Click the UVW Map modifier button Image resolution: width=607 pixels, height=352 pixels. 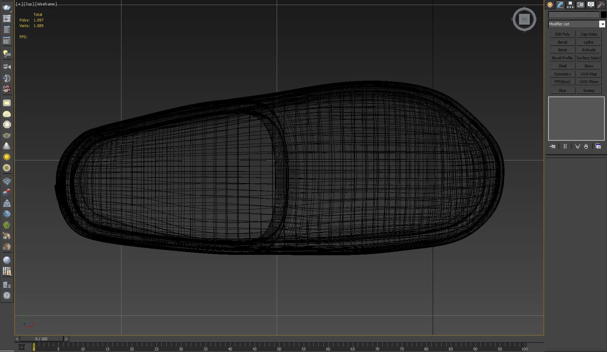[x=589, y=74]
